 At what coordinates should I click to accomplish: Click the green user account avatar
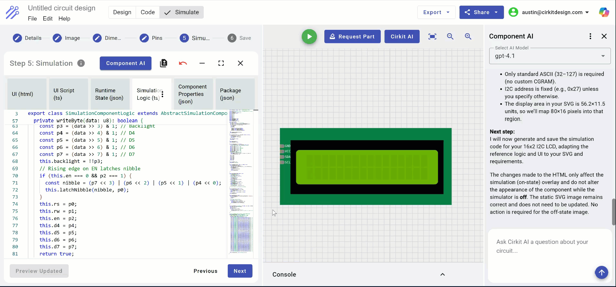pos(513,12)
